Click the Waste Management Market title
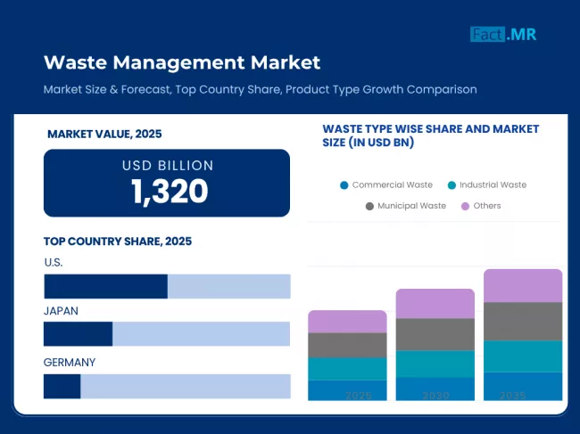The width and height of the screenshot is (580, 434). click(182, 62)
